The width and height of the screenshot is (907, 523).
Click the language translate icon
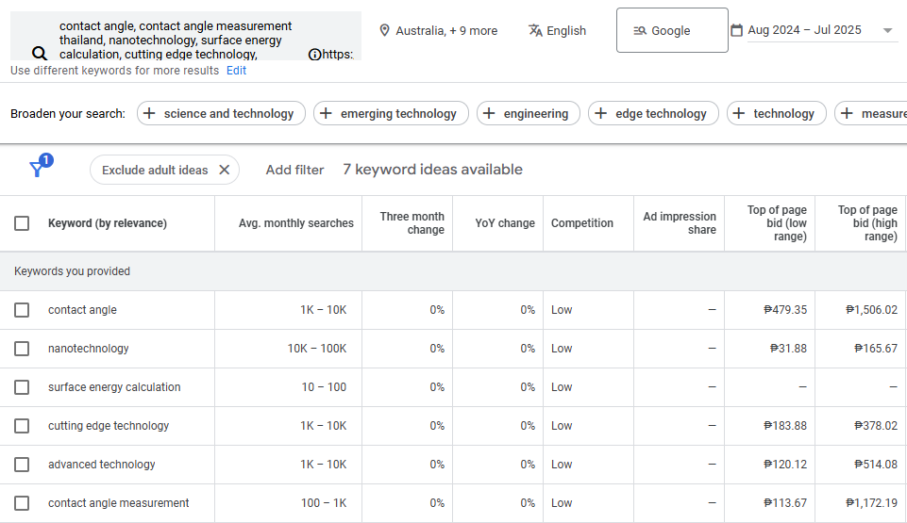(535, 30)
